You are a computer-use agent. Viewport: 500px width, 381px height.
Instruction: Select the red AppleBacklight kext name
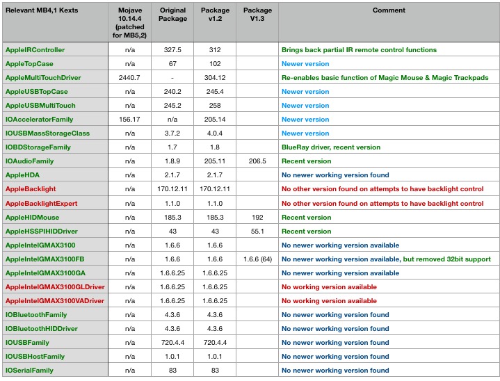31,189
